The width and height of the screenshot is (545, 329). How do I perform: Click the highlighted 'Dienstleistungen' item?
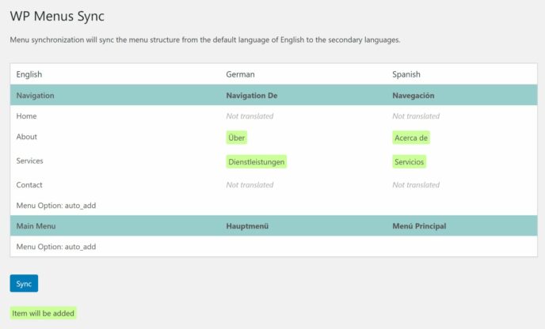(257, 161)
